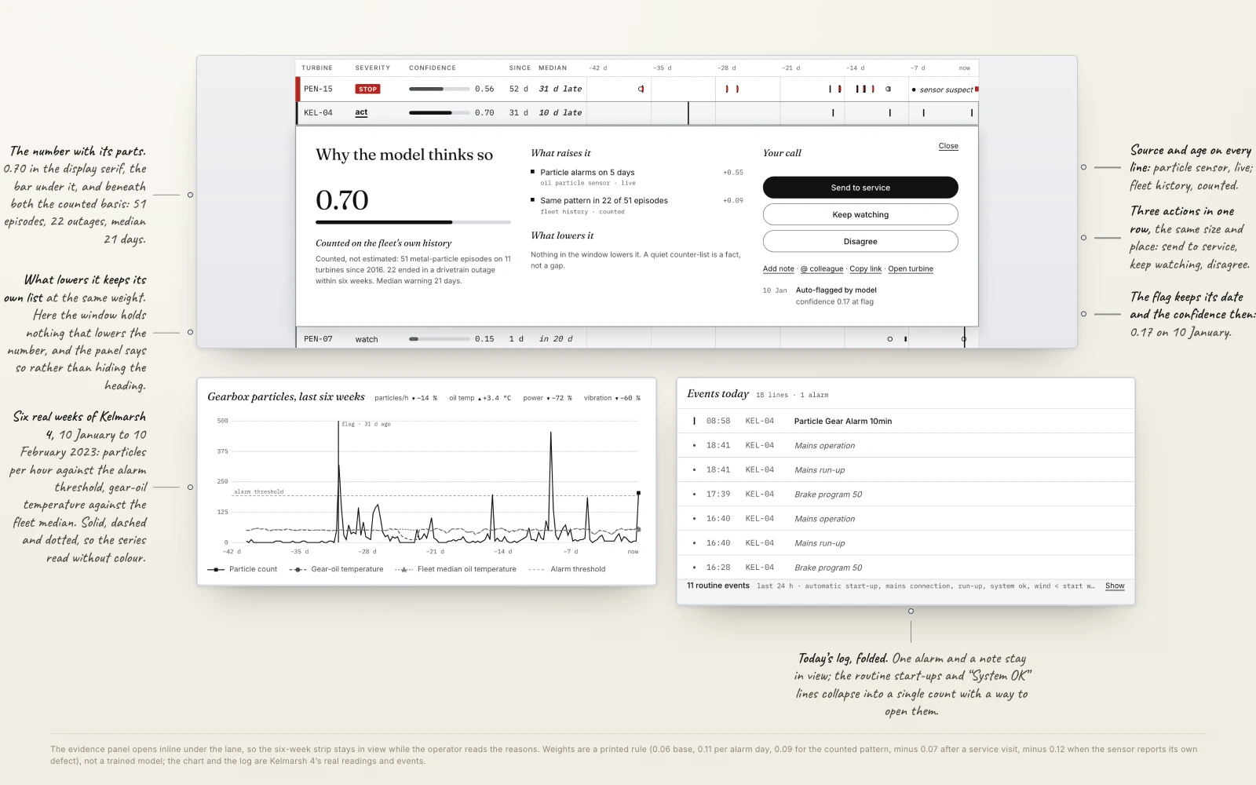
Task: Send KEL-04 to service
Action: [860, 188]
